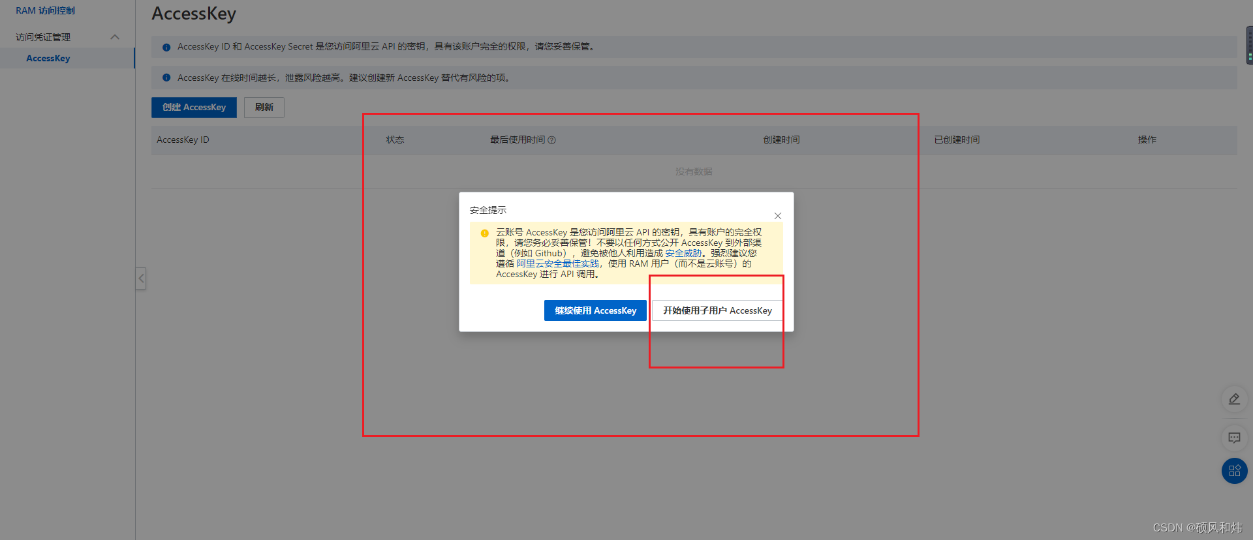This screenshot has height=540, width=1253.
Task: Click the 没有数据 empty table text
Action: click(x=694, y=172)
